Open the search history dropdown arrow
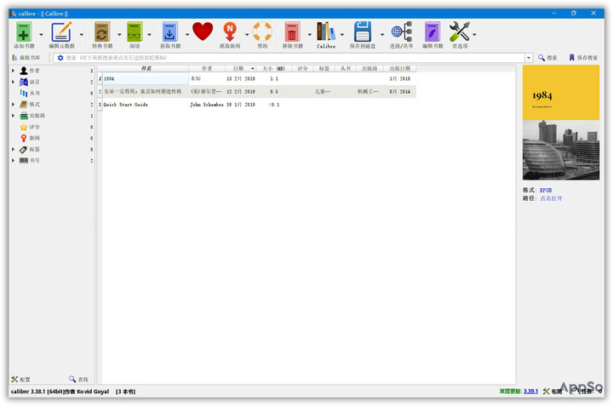The height and width of the screenshot is (406, 613). tap(529, 58)
